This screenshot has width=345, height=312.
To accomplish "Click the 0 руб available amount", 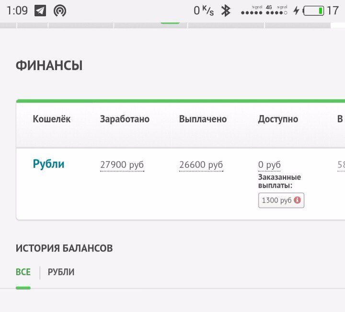I will (269, 165).
